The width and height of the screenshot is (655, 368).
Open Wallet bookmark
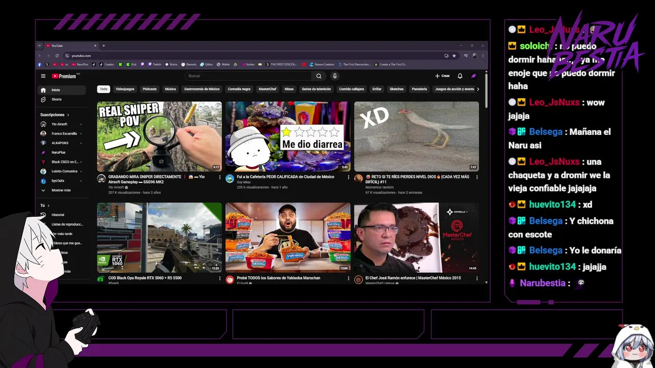(223, 64)
